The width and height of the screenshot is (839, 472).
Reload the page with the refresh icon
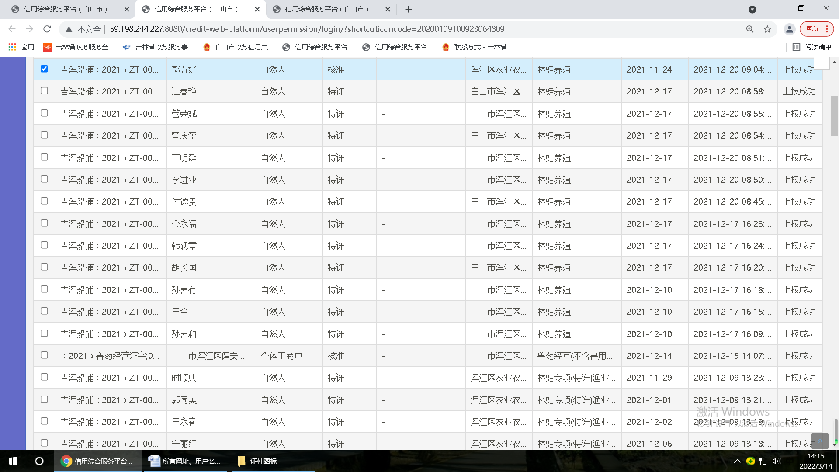pos(47,29)
